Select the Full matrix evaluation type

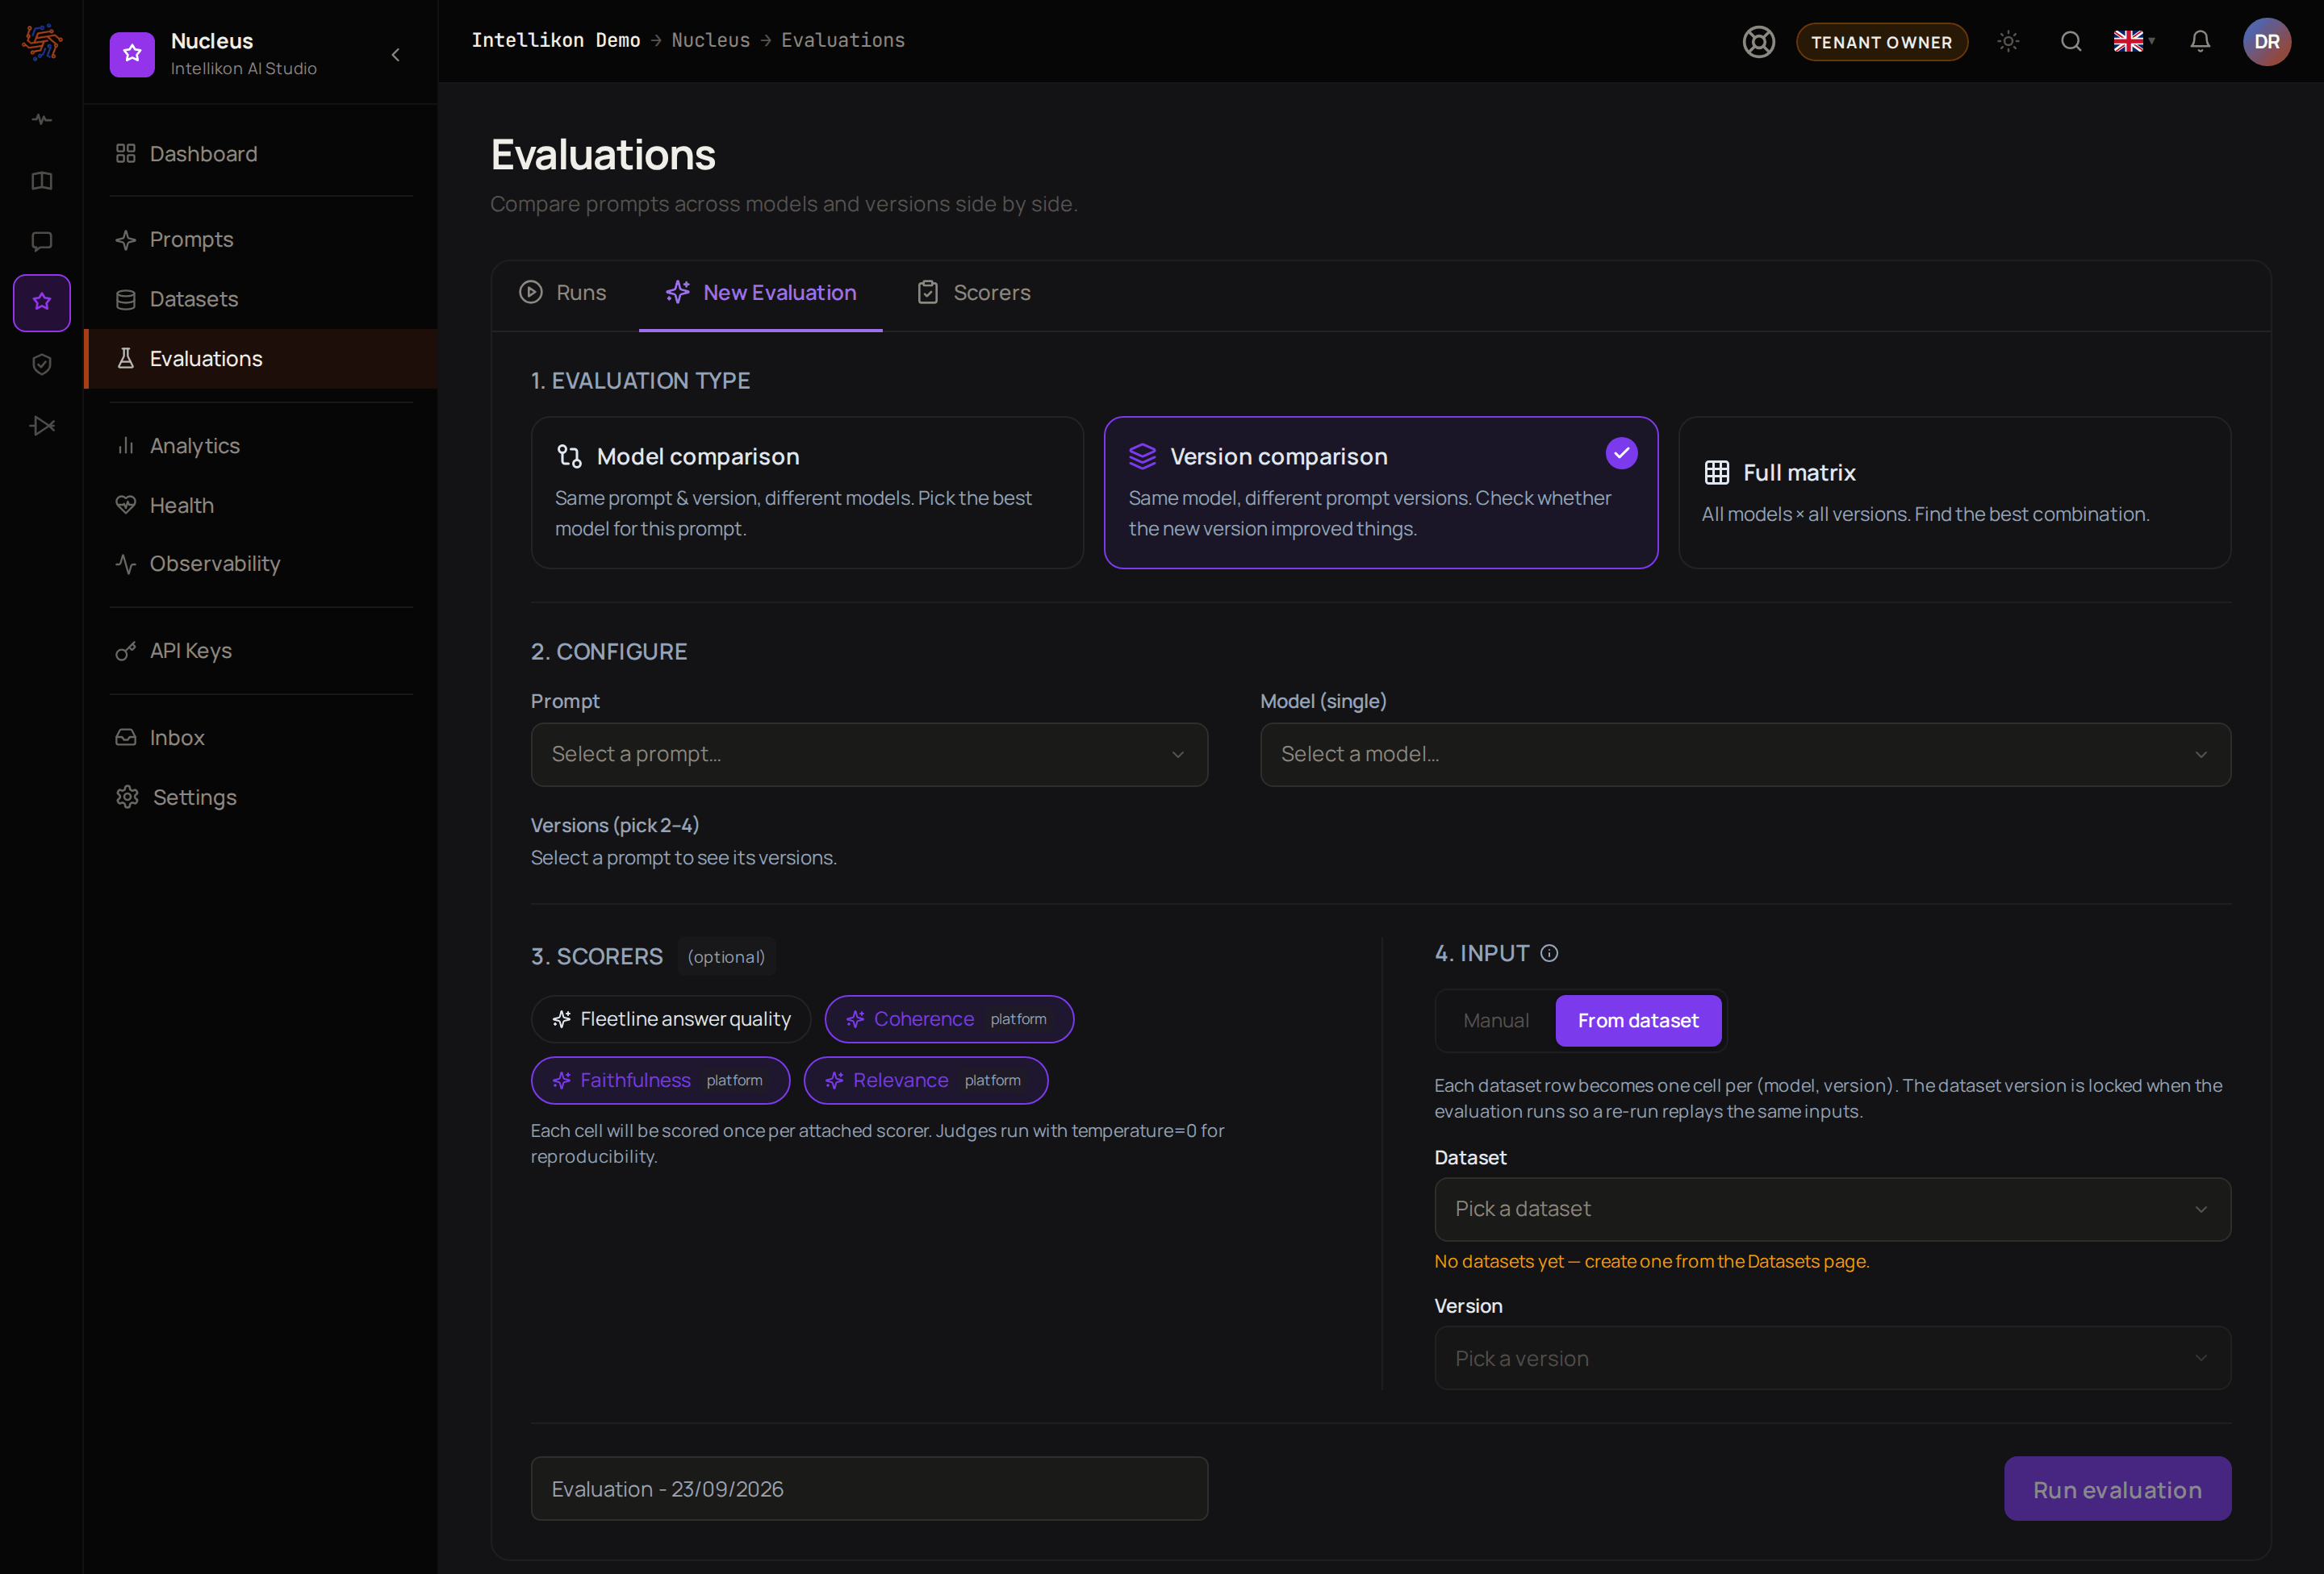(x=1954, y=493)
